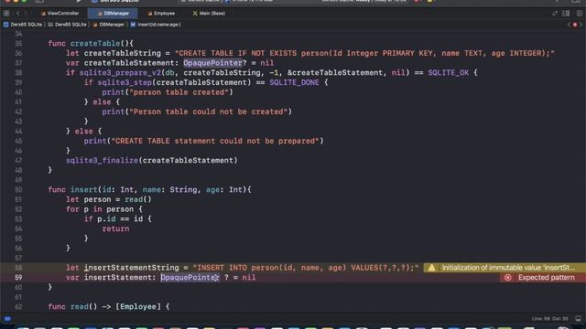The width and height of the screenshot is (586, 329).
Task: Click "sqlite3_prepare_v2" on line 38
Action: [120, 73]
